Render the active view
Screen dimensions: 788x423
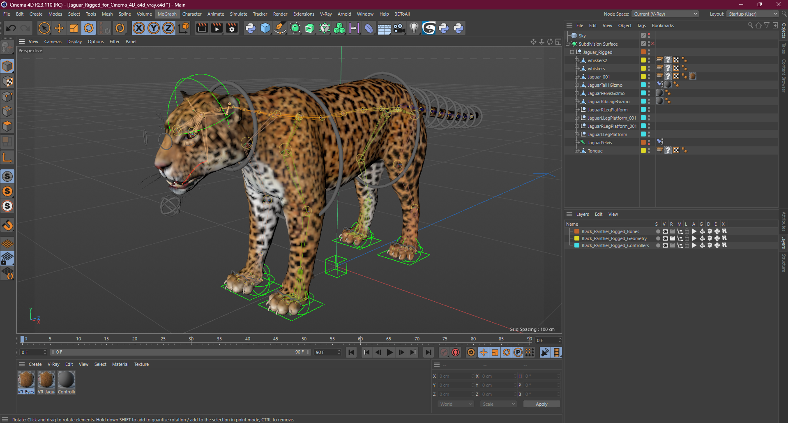tap(202, 28)
